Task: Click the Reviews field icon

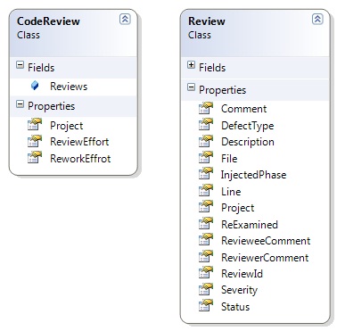Action: (x=35, y=86)
